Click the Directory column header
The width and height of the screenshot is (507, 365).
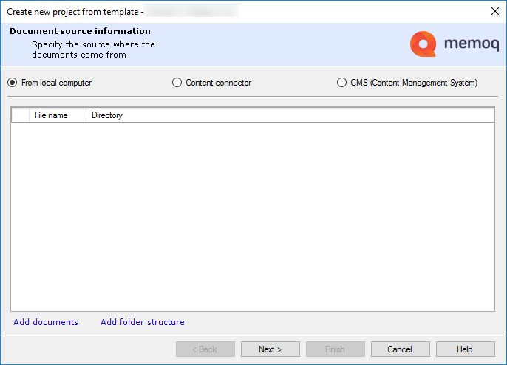(107, 115)
